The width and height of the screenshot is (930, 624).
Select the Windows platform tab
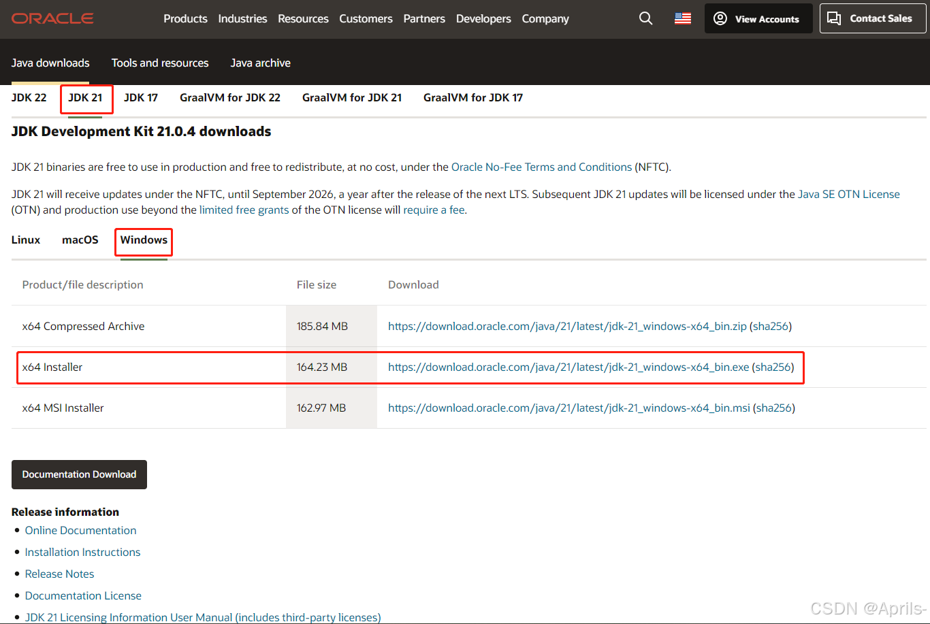pos(144,240)
